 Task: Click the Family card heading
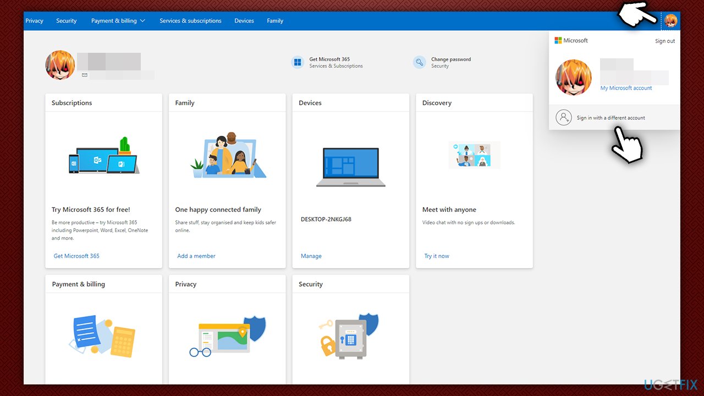click(185, 103)
